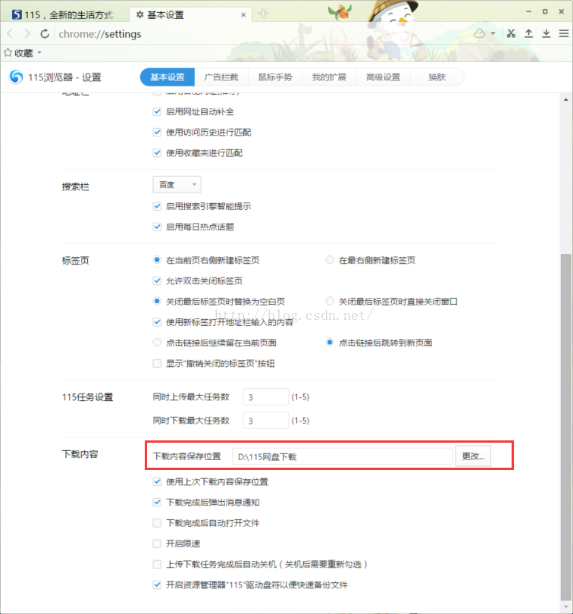
Task: Open the hamburger main menu
Action: [x=564, y=33]
